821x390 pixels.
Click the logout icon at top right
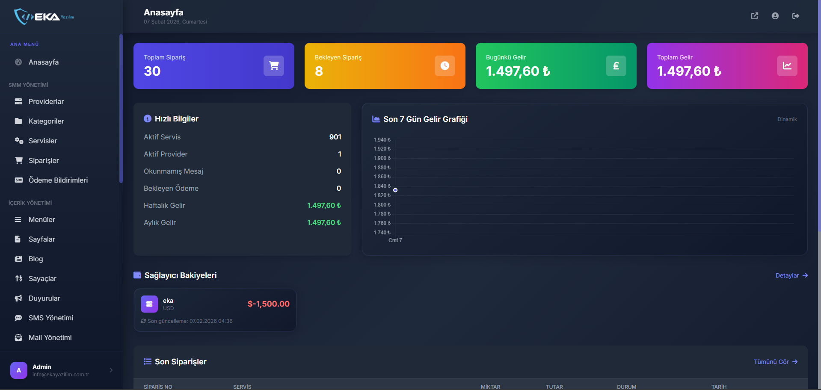[x=795, y=16]
